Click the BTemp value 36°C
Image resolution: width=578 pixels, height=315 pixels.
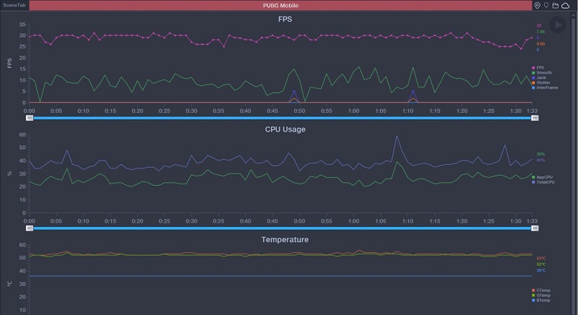click(540, 270)
